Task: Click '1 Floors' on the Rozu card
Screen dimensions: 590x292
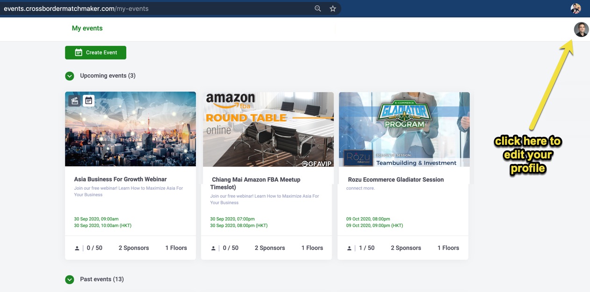Action: click(x=448, y=248)
